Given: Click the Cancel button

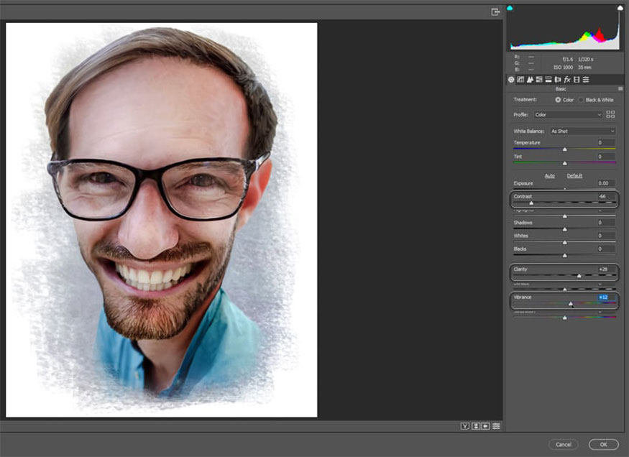Looking at the screenshot, I should click(563, 444).
